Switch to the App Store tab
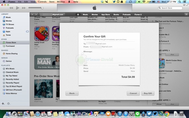Viewport: 189px width, 118px height. pos(105,14)
